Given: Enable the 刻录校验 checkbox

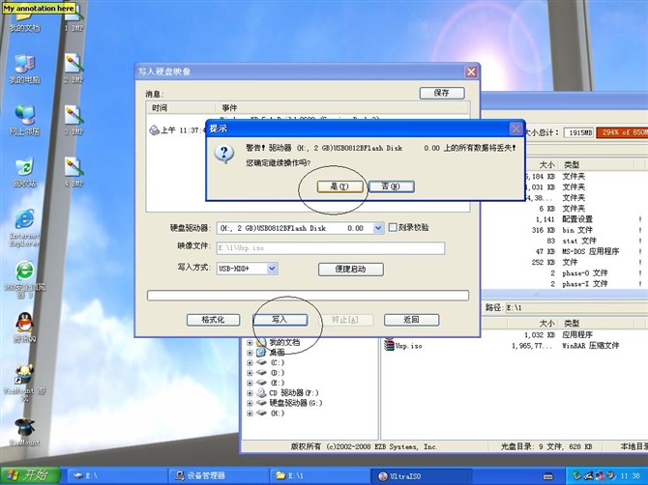Looking at the screenshot, I should click(393, 228).
